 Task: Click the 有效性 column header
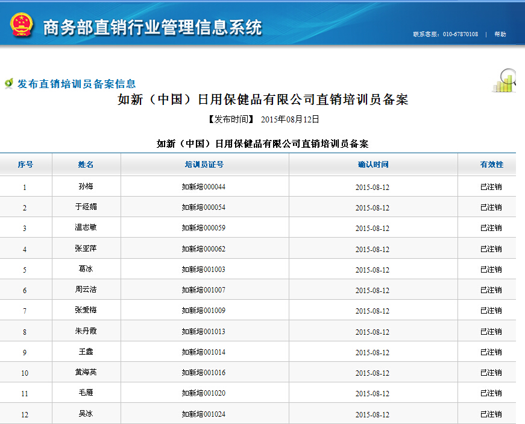point(491,165)
